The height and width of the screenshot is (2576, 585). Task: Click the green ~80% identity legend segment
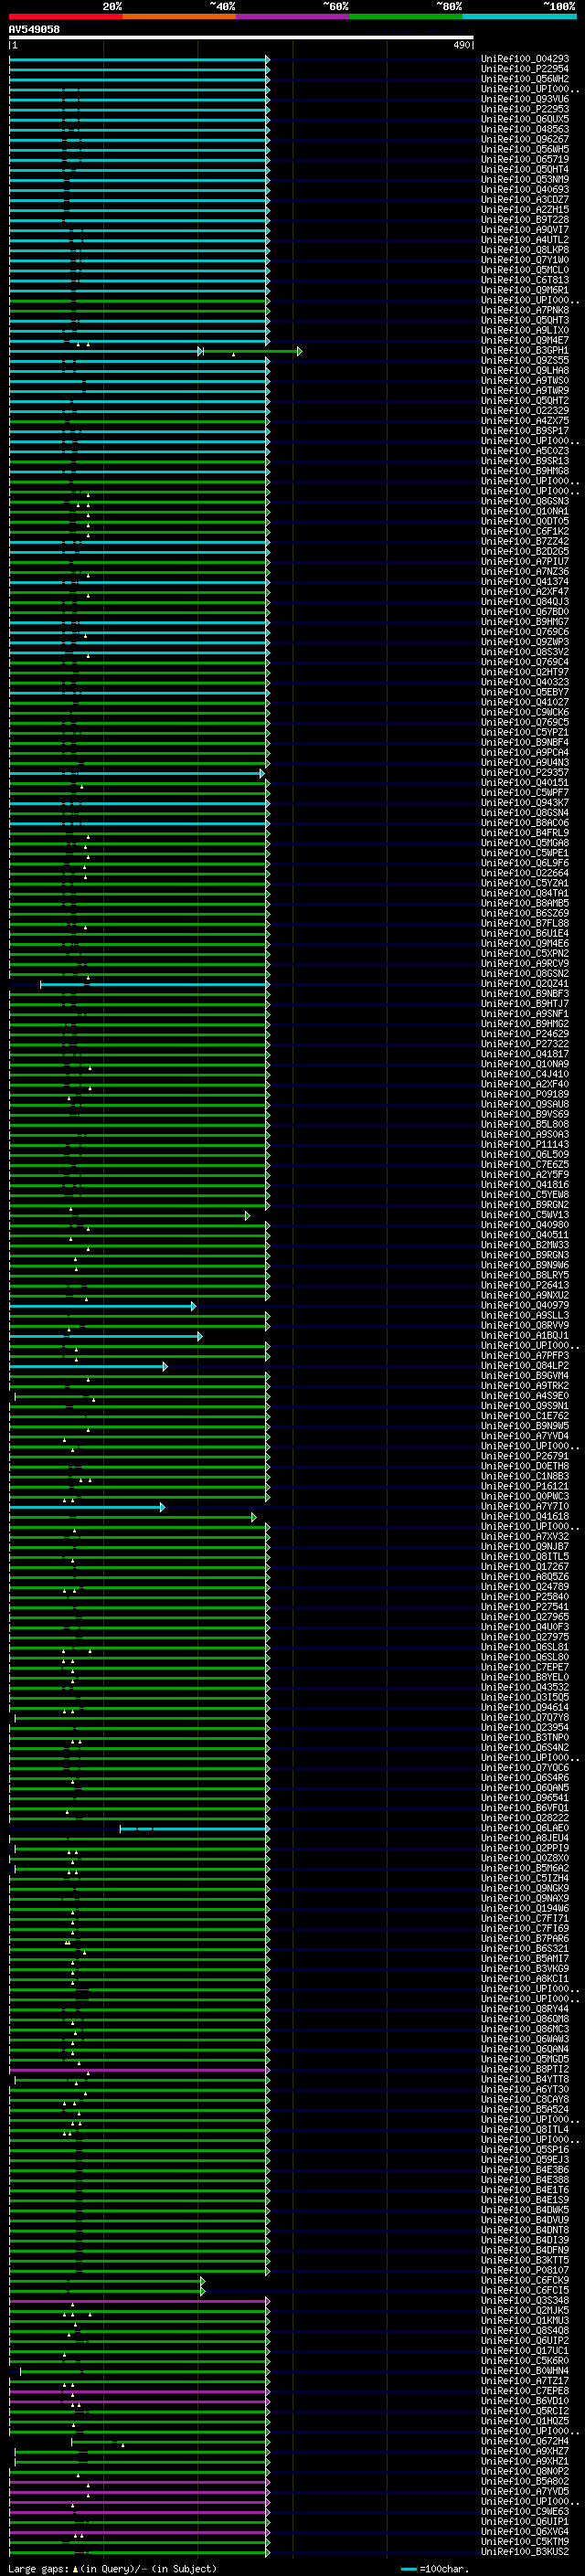pyautogui.click(x=406, y=17)
